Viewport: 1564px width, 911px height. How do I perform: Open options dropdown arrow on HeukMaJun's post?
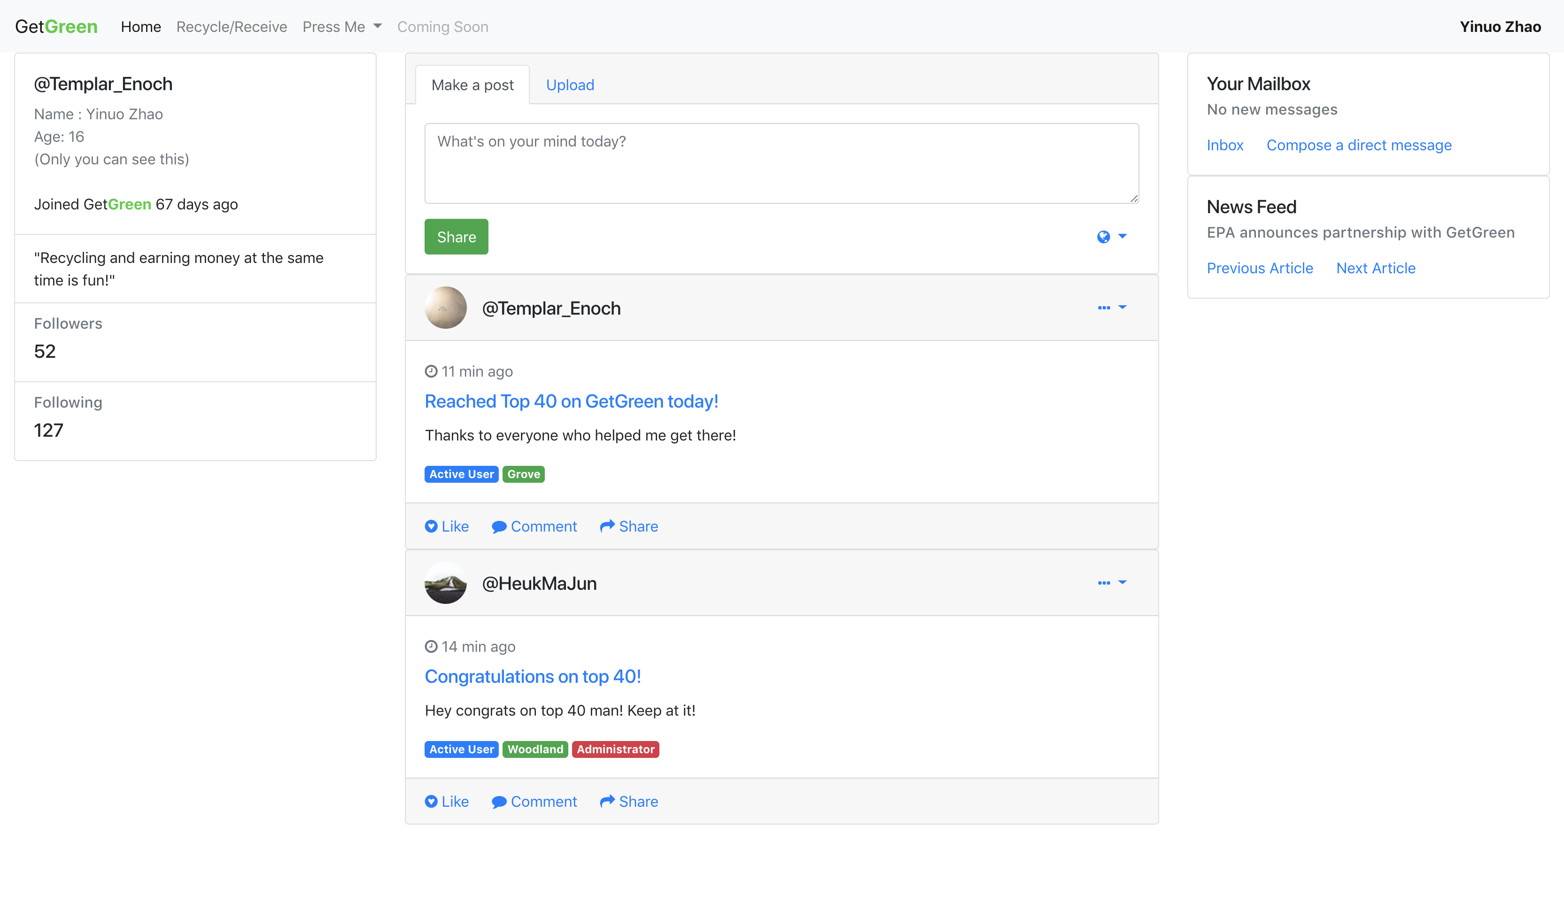tap(1122, 582)
